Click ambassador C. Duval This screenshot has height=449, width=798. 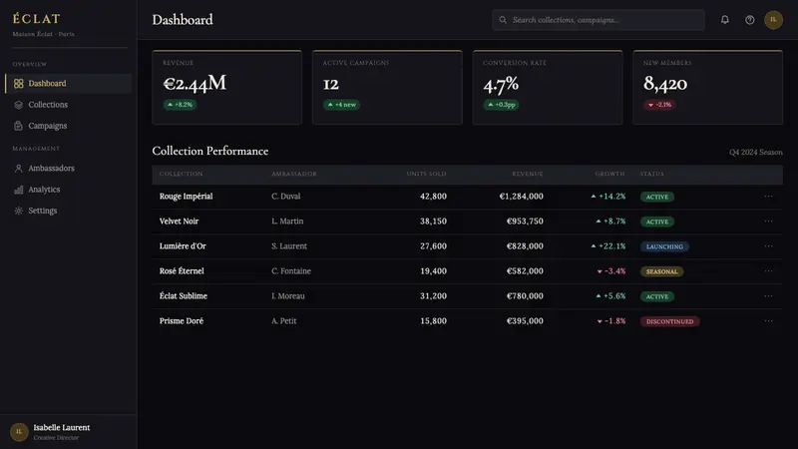(285, 196)
